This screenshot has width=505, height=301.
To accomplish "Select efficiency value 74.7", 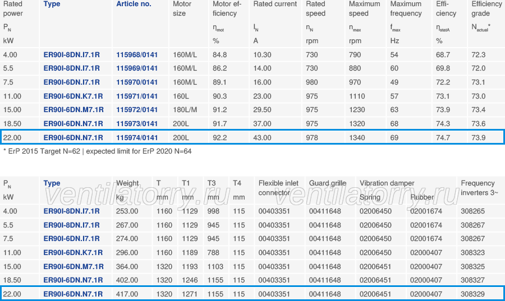I will pyautogui.click(x=443, y=138).
